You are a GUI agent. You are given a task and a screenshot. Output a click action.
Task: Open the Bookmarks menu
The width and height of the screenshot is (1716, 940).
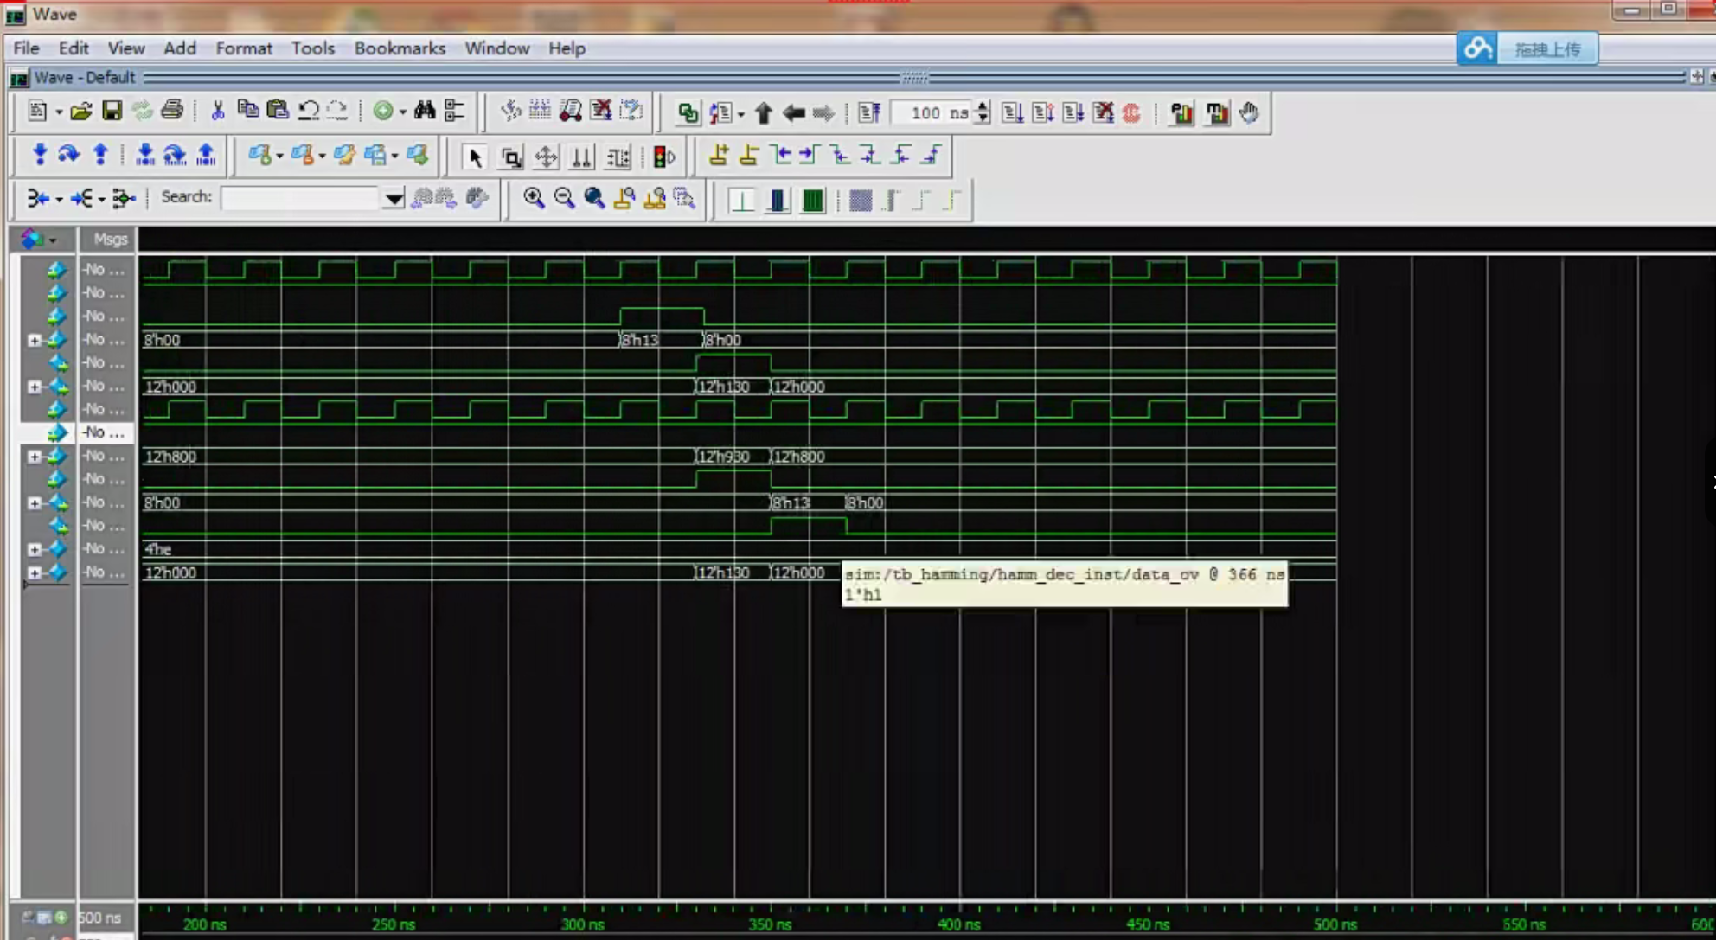tap(400, 48)
